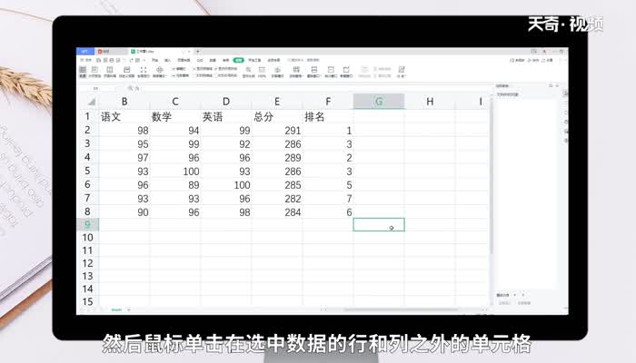Open the Developer Tools ribbon tab
The image size is (636, 363).
click(254, 61)
